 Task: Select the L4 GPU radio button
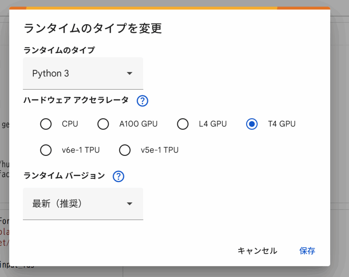pyautogui.click(x=183, y=124)
